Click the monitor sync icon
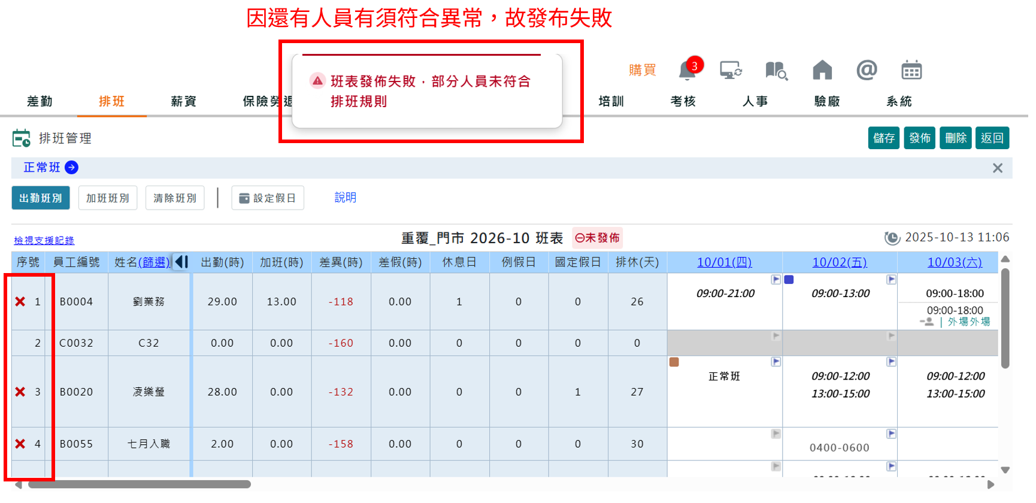The height and width of the screenshot is (503, 1036). [731, 70]
